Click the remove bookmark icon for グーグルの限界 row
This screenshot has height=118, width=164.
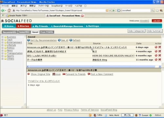tap(159, 60)
